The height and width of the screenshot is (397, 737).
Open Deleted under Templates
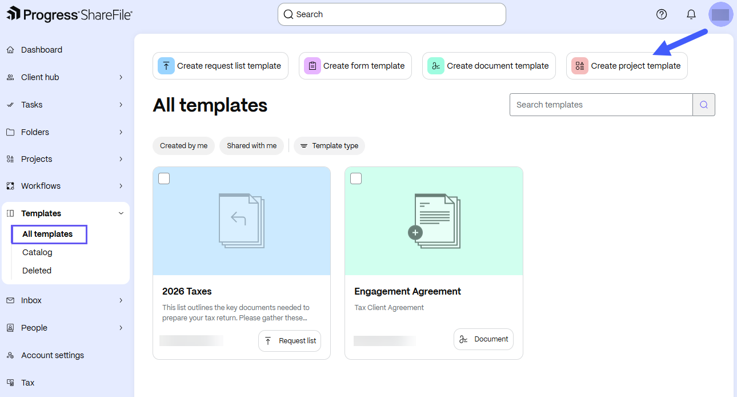click(37, 271)
